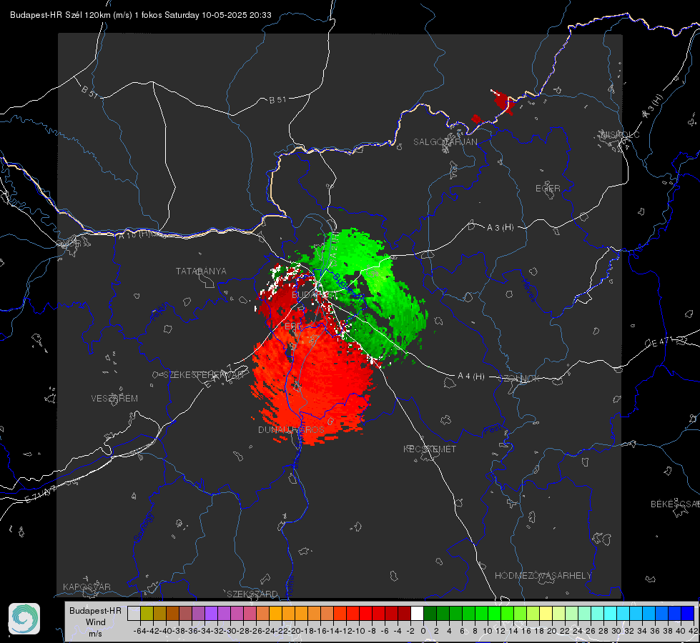Select the white zero-velocity legend swatch
The height and width of the screenshot is (643, 700).
pos(417,613)
